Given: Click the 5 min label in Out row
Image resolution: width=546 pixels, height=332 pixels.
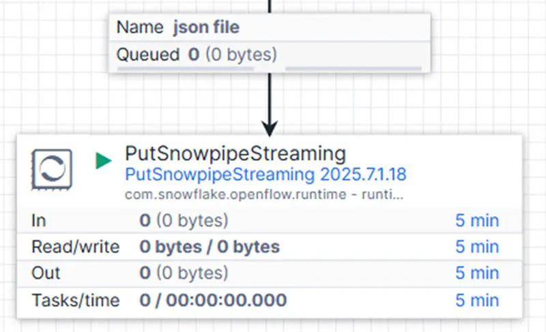Looking at the screenshot, I should [477, 273].
